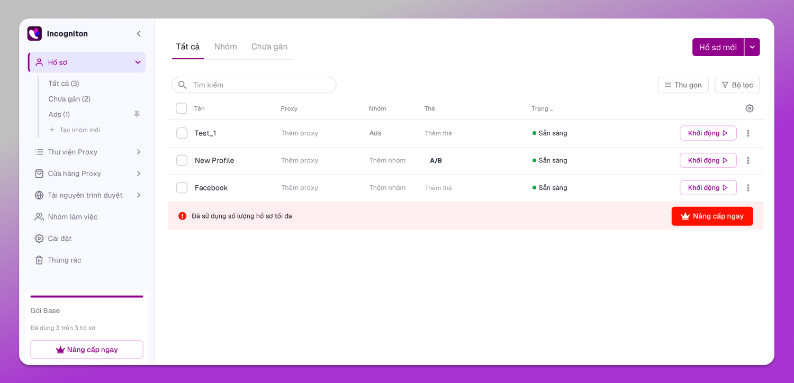Select the checkbox for Facebook profile
The image size is (794, 383).
tap(182, 188)
